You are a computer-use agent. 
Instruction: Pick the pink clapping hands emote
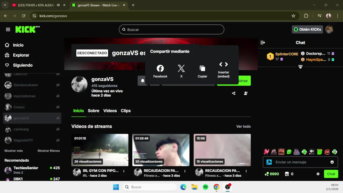(266, 152)
